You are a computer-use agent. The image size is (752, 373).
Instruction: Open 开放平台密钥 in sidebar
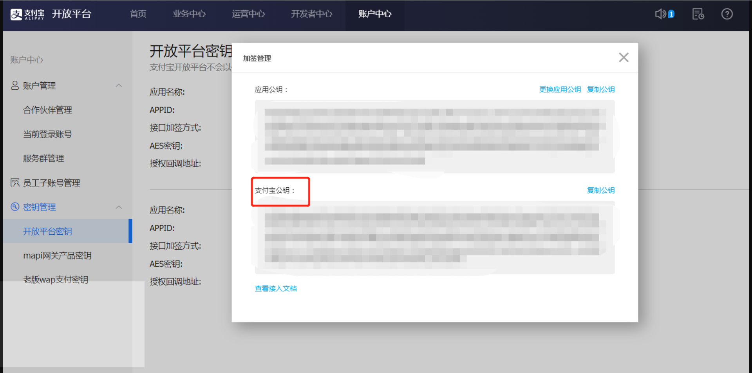[47, 232]
